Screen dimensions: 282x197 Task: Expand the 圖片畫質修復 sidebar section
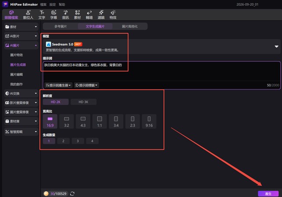21,112
